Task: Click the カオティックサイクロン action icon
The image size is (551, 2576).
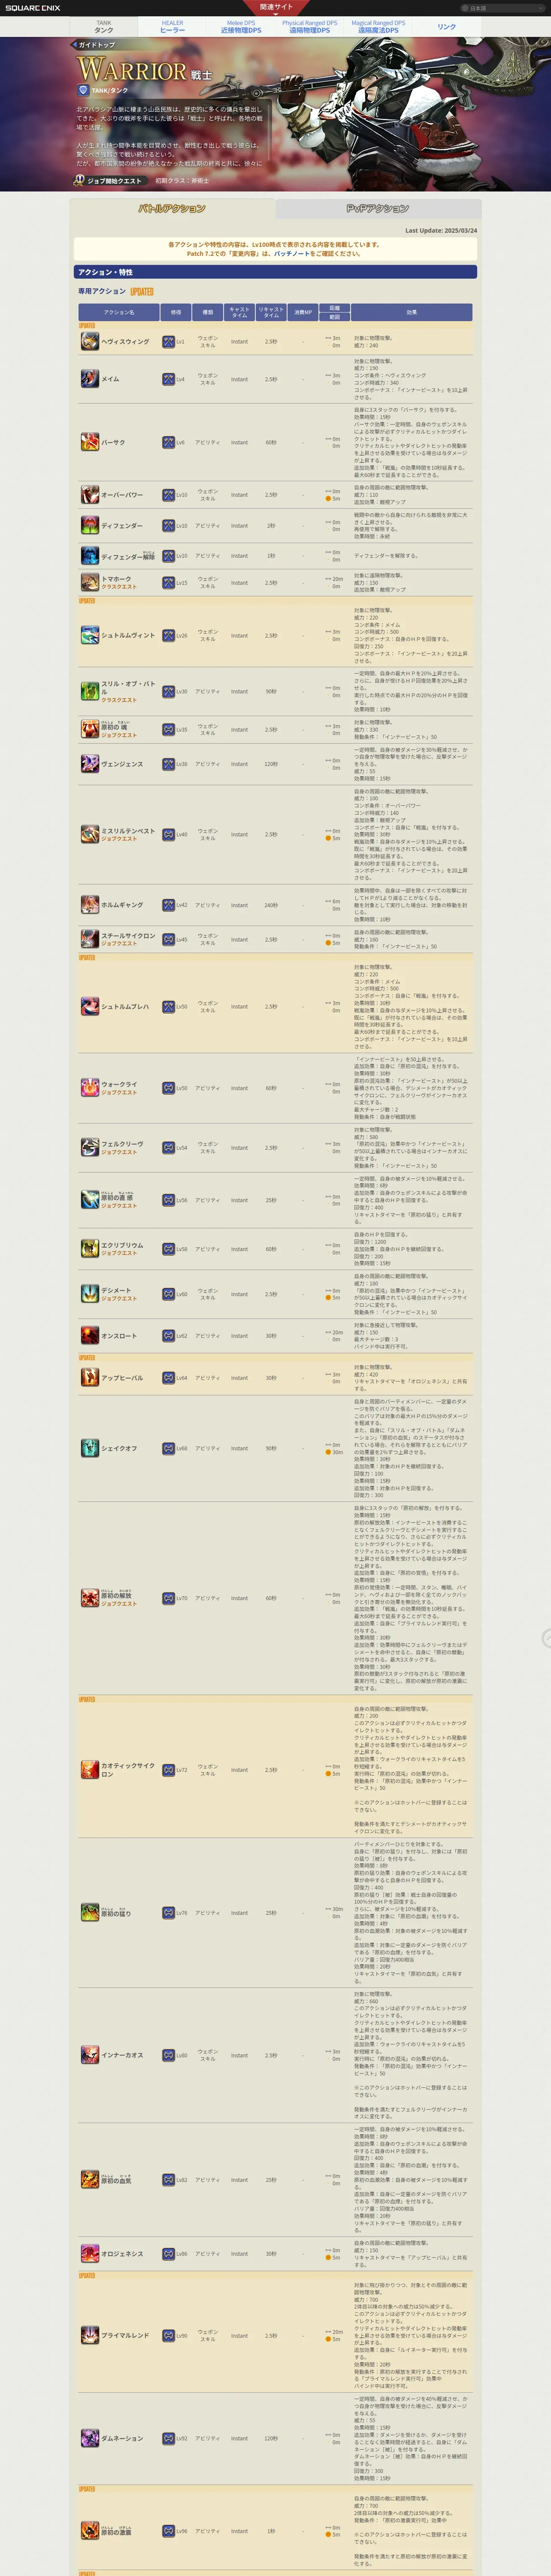Action: pyautogui.click(x=90, y=1770)
